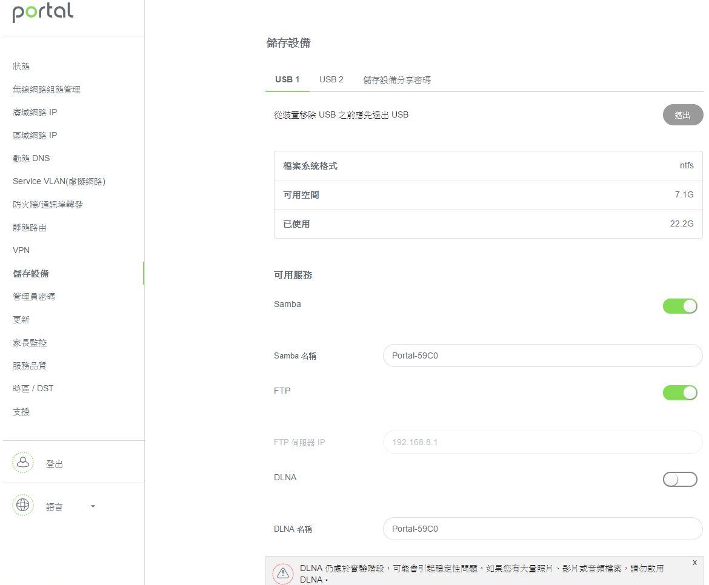Open 防火牆/通訊埠轉發 in the sidebar

click(48, 205)
